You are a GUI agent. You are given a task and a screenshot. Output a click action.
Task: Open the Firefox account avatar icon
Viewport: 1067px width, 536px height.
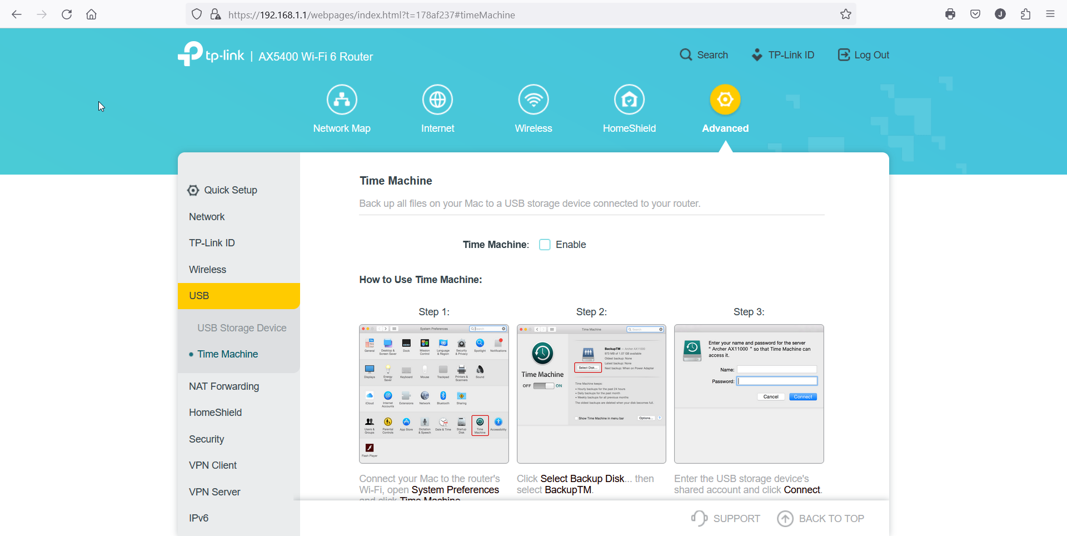click(1000, 14)
